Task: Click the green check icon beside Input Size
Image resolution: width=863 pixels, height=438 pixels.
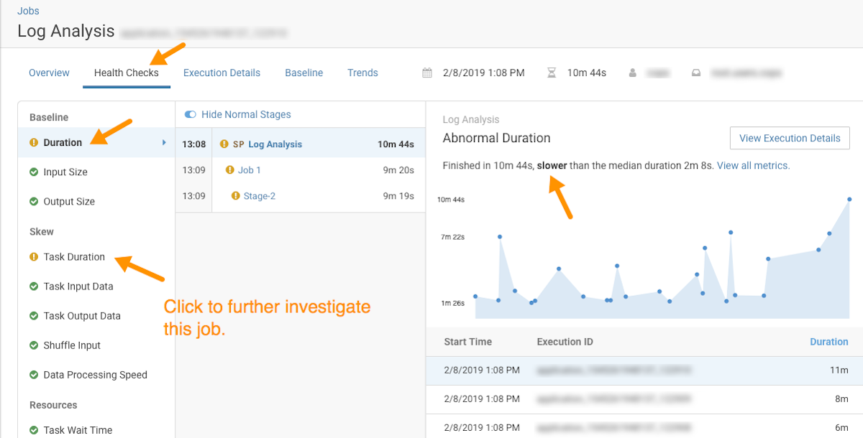Action: [34, 172]
